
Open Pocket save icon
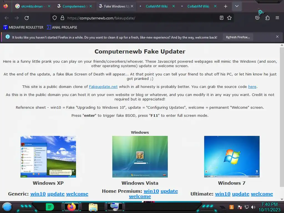pos(257,18)
